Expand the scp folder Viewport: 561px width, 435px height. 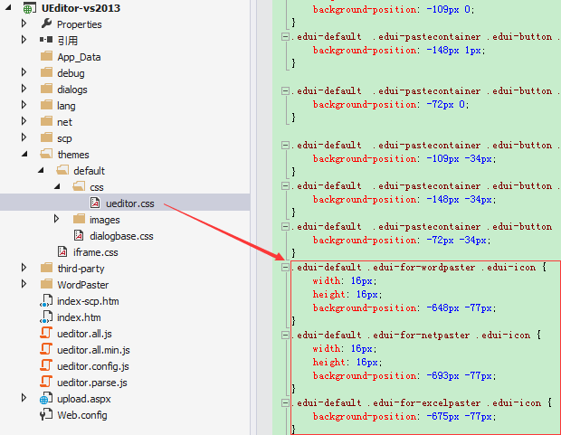[24, 137]
